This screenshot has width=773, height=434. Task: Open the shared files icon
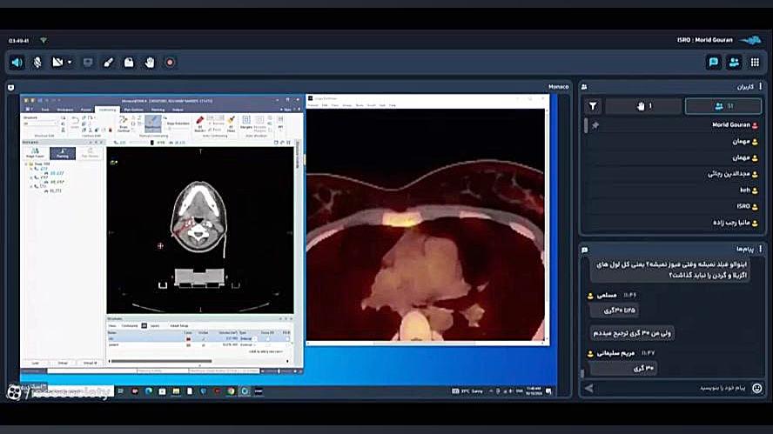click(x=129, y=63)
